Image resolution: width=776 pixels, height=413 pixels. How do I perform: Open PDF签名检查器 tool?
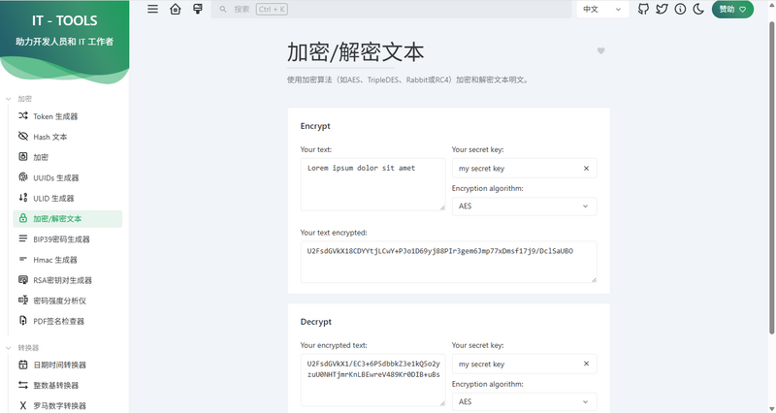click(x=68, y=322)
